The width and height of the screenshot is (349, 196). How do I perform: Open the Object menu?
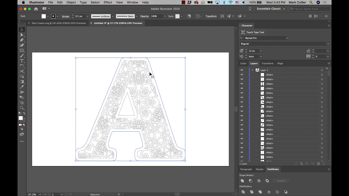point(71,2)
